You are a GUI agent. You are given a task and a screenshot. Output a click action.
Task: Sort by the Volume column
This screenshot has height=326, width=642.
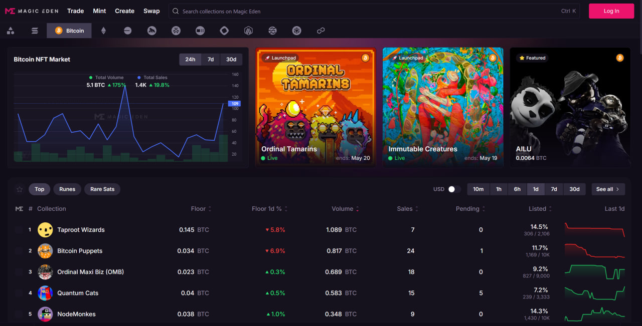pos(345,209)
